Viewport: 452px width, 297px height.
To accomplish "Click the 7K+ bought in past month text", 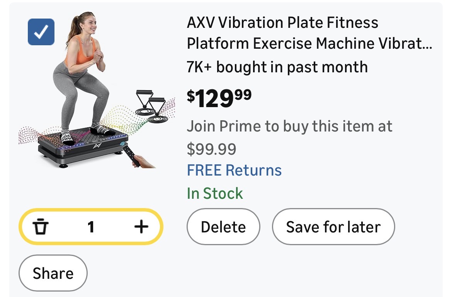I will point(277,67).
